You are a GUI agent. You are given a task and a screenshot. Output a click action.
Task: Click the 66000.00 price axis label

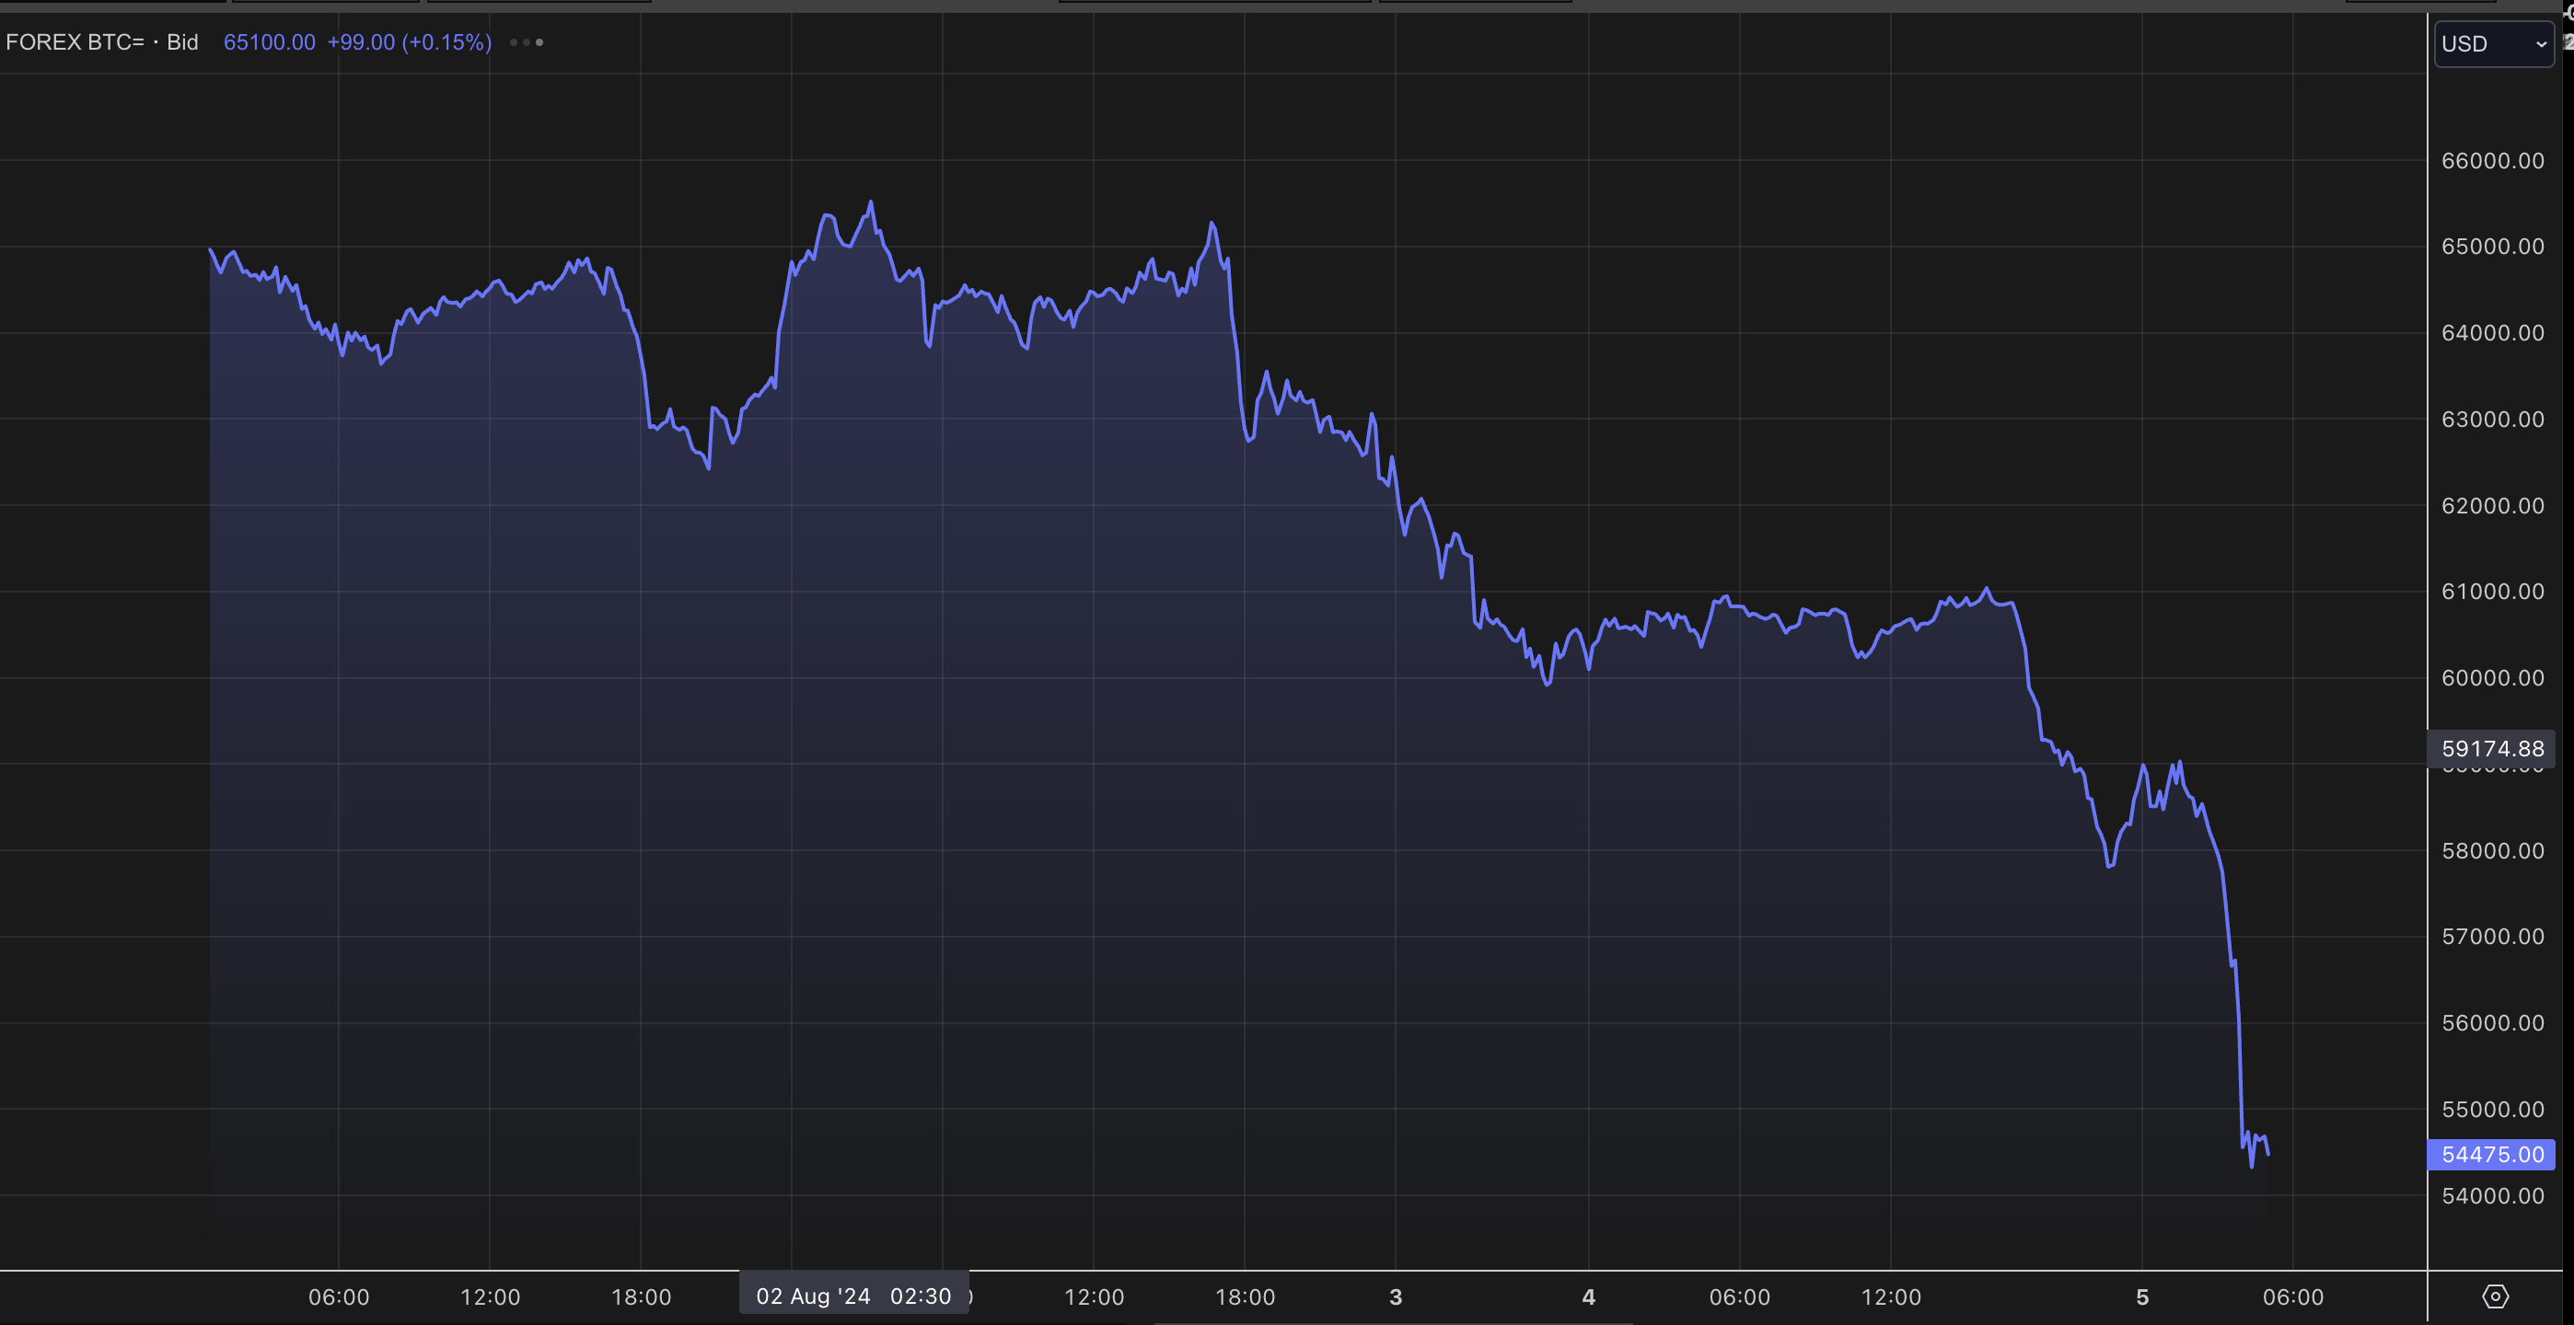[x=2492, y=161]
